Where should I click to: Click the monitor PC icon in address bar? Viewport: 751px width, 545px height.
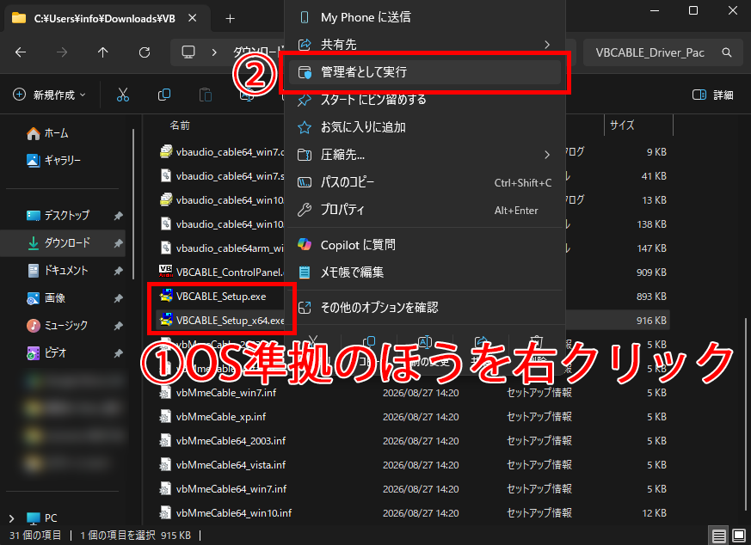pyautogui.click(x=188, y=52)
